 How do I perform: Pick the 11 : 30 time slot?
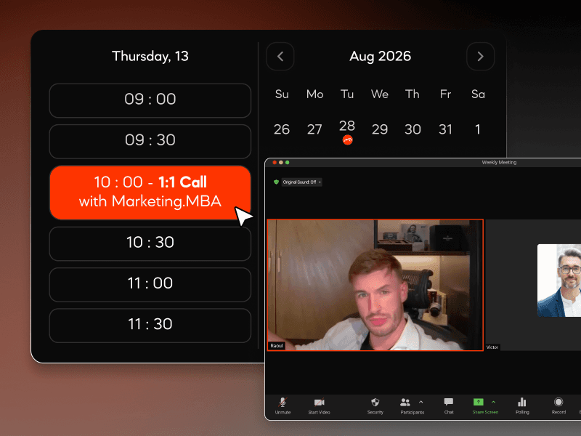(150, 325)
